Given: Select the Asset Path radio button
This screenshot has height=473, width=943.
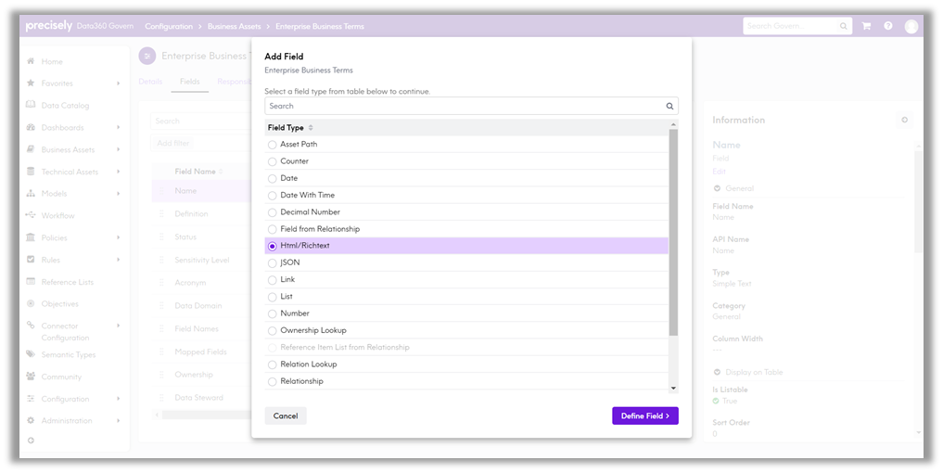Looking at the screenshot, I should click(272, 145).
